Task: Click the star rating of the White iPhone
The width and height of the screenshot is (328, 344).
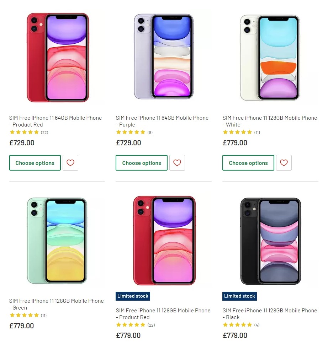Action: (x=238, y=132)
